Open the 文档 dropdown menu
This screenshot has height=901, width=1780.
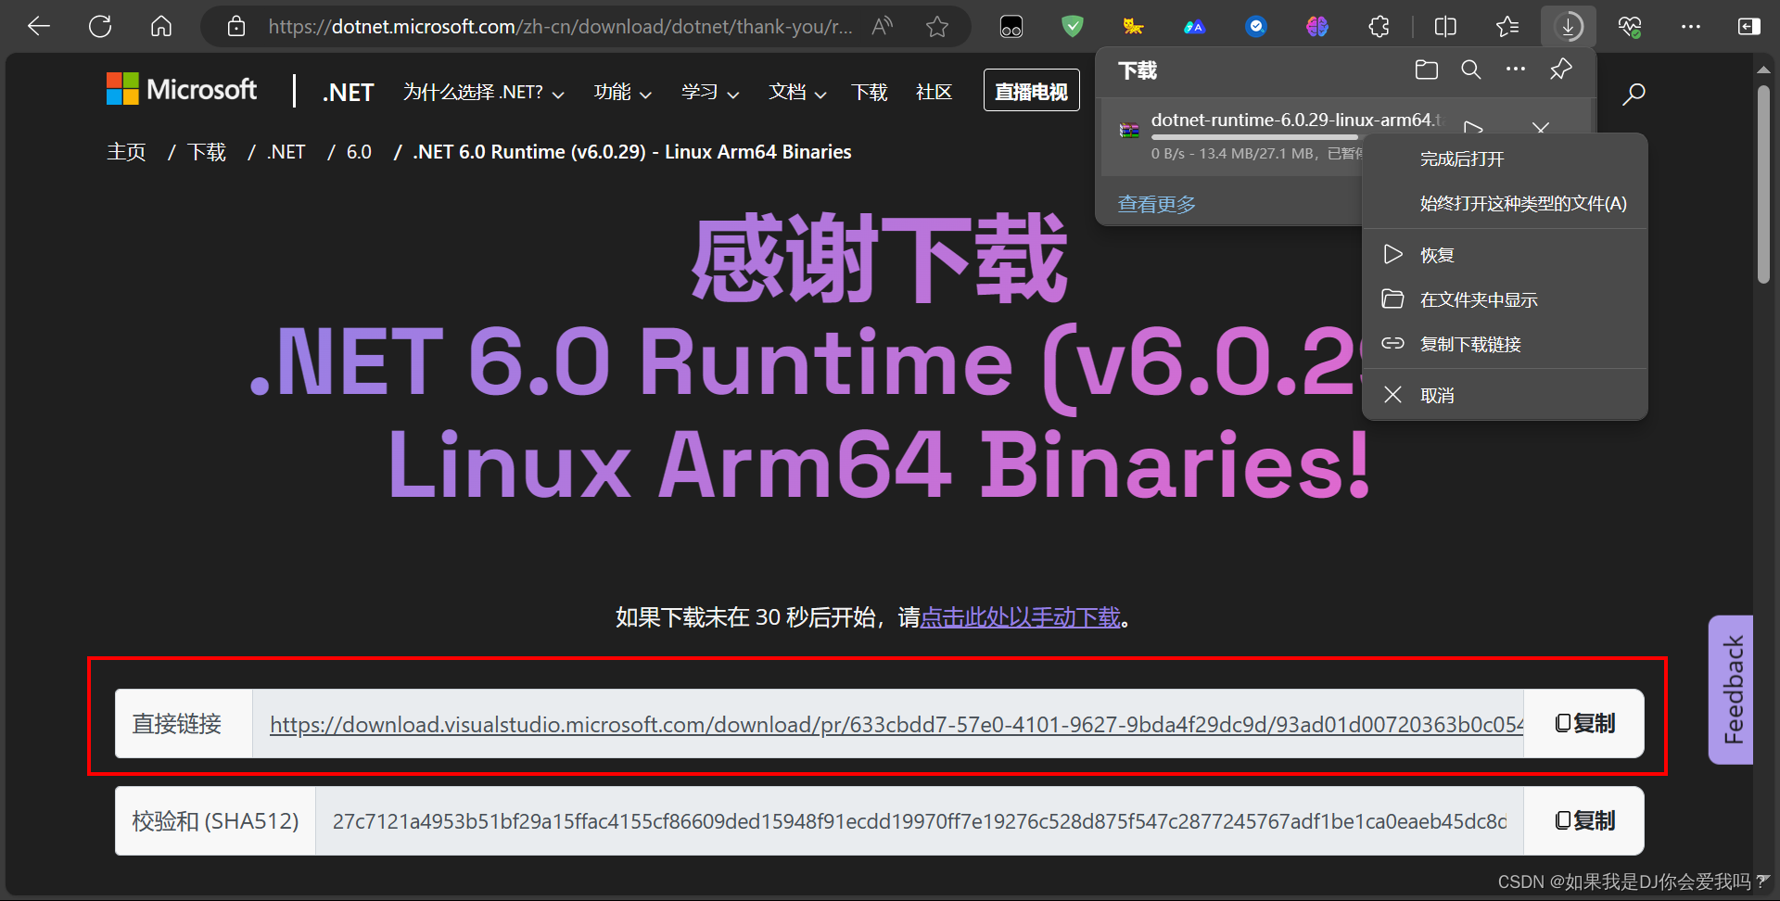796,92
